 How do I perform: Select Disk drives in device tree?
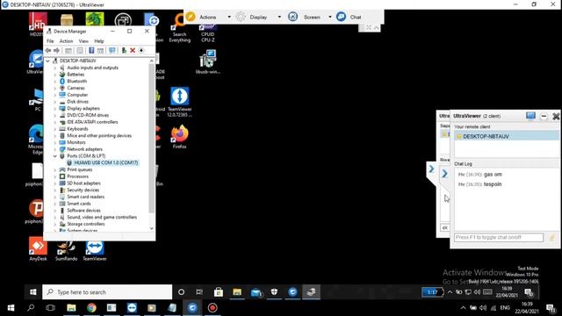tap(78, 102)
